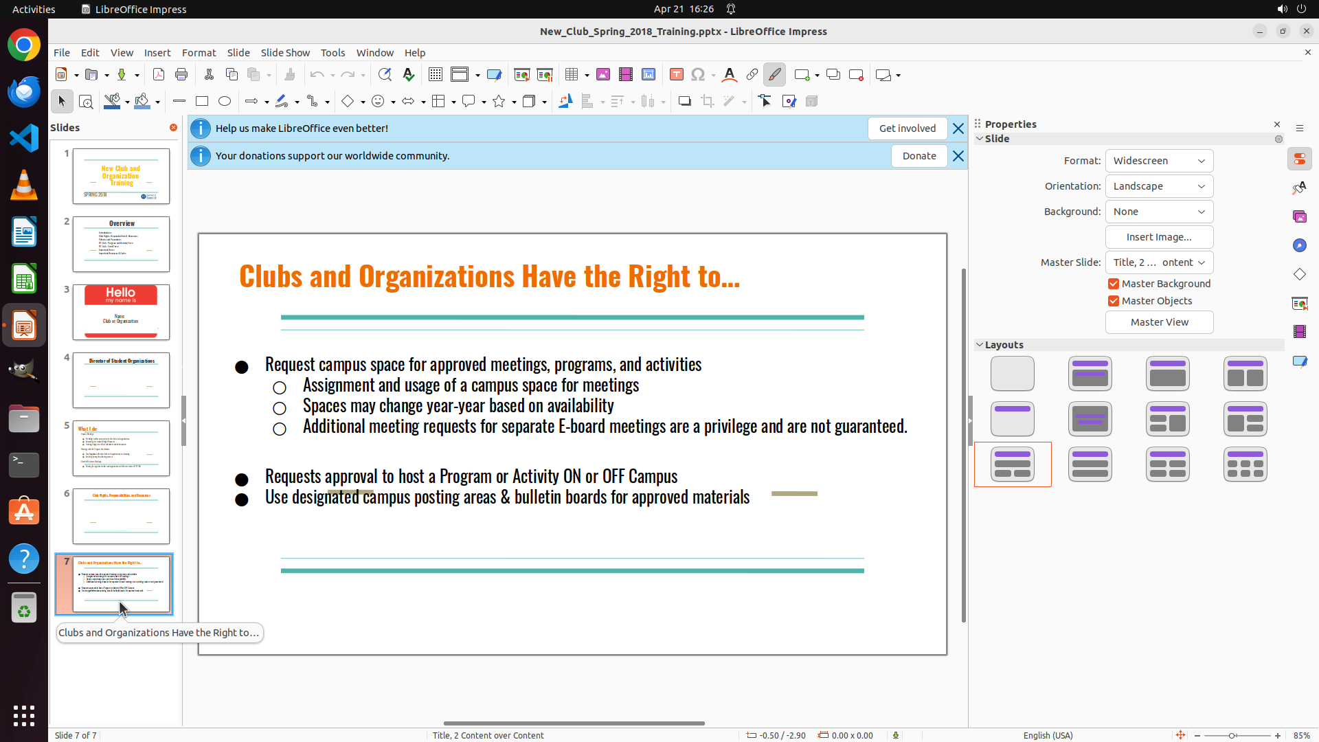Click the Export as PDF icon
1319x742 pixels.
click(159, 75)
